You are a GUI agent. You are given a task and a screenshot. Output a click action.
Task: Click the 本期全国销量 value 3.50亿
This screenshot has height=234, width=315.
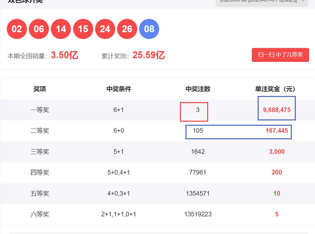coord(64,55)
